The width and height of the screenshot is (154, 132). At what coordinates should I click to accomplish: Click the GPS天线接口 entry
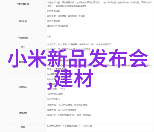(x=53, y=99)
